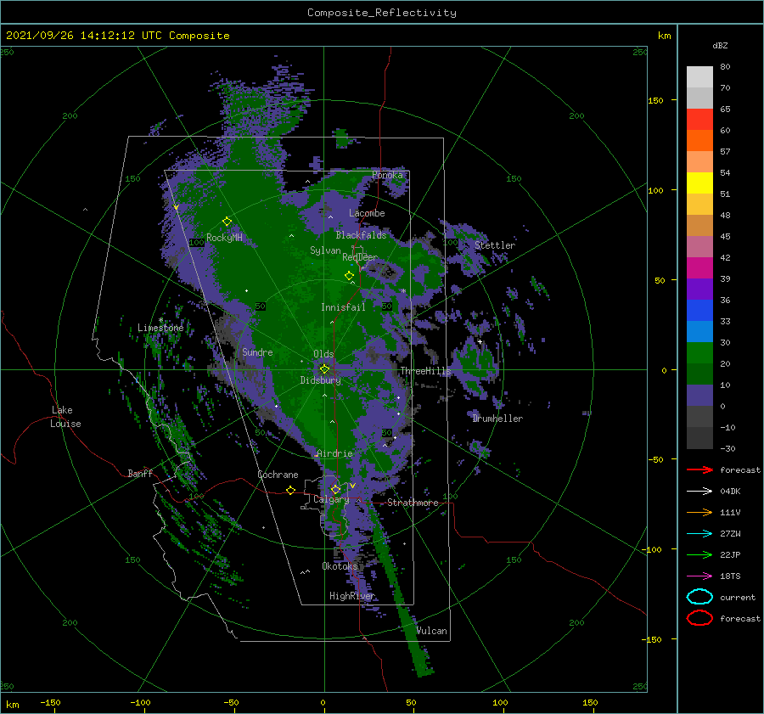Click the Sylvan label on map
Screen dimensions: 764x714
click(x=325, y=250)
